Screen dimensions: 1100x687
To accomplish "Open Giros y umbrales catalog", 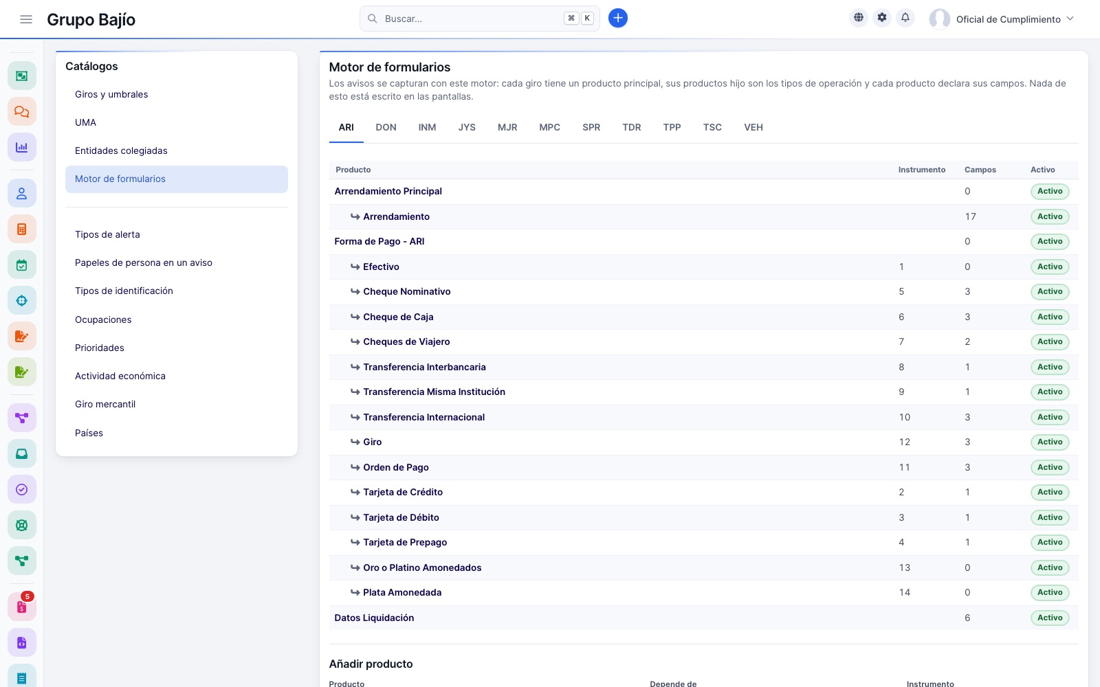I will (177, 94).
